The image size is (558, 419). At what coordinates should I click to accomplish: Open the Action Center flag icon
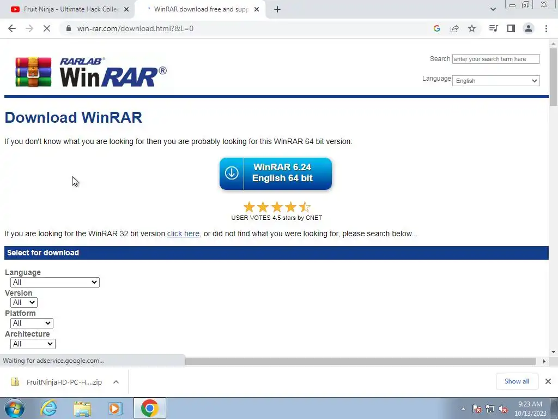pos(477,409)
